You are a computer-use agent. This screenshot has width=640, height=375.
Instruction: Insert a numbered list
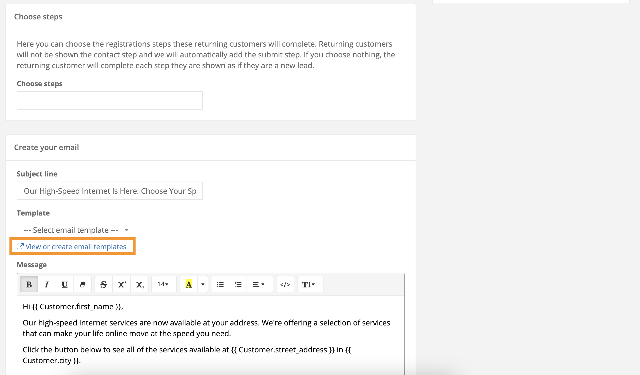click(x=238, y=284)
